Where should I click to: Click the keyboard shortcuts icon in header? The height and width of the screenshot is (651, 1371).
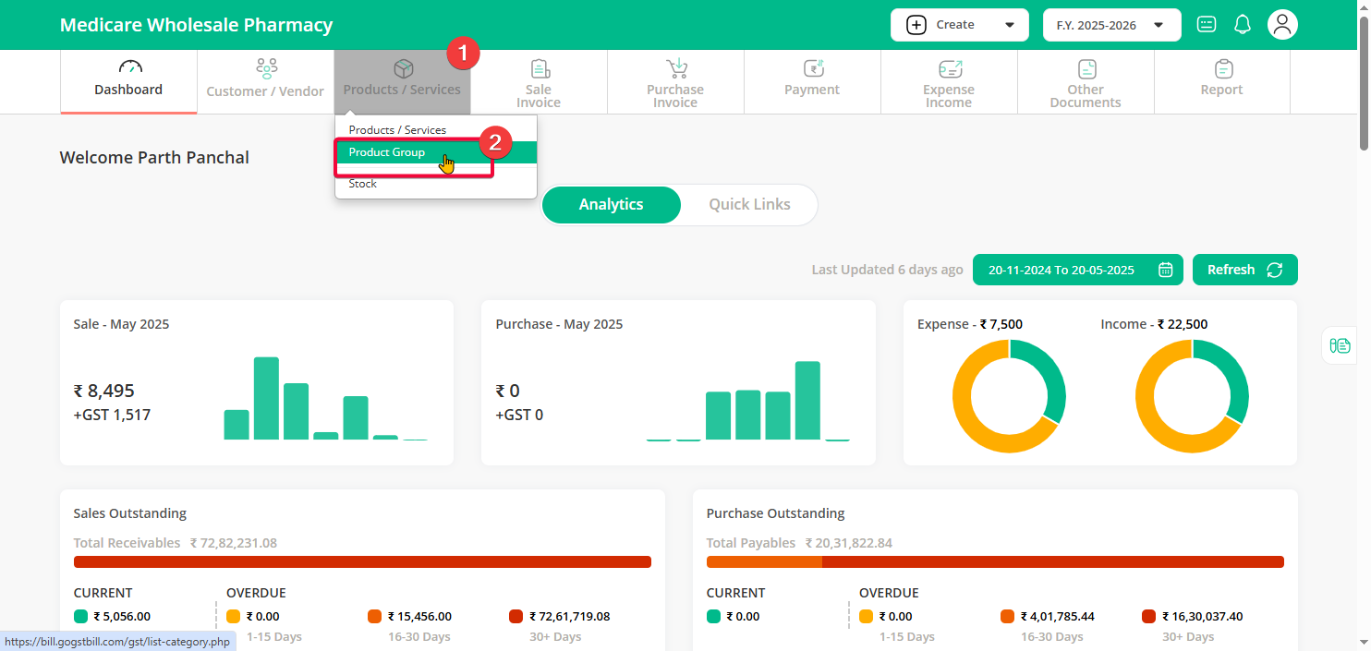[x=1207, y=25]
